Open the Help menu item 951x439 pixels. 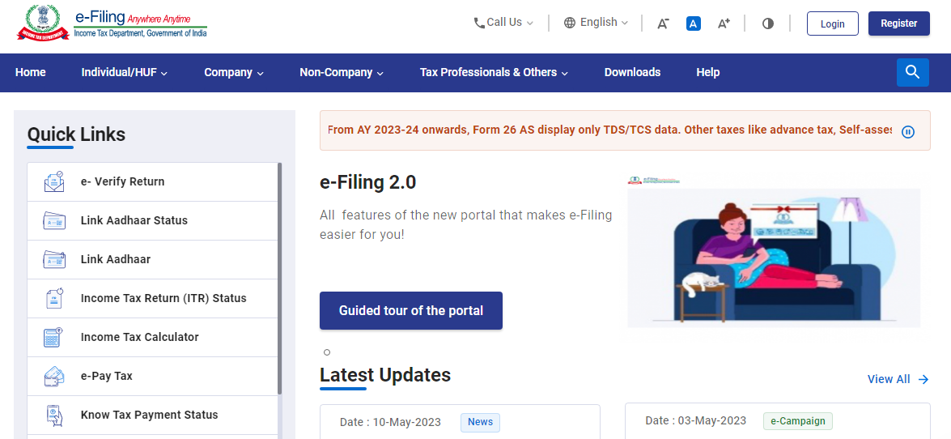click(x=708, y=72)
